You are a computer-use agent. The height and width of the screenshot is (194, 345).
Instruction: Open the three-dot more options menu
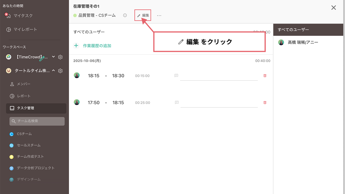tap(159, 15)
